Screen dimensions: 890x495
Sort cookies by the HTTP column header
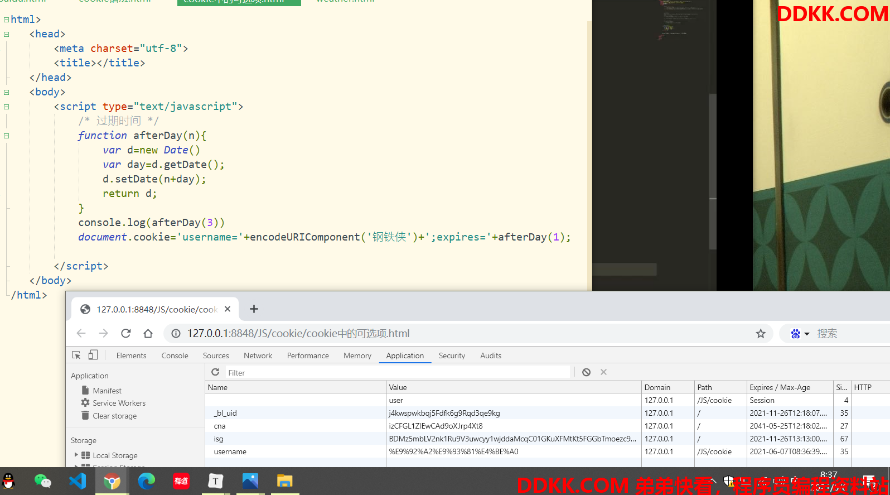coord(870,387)
